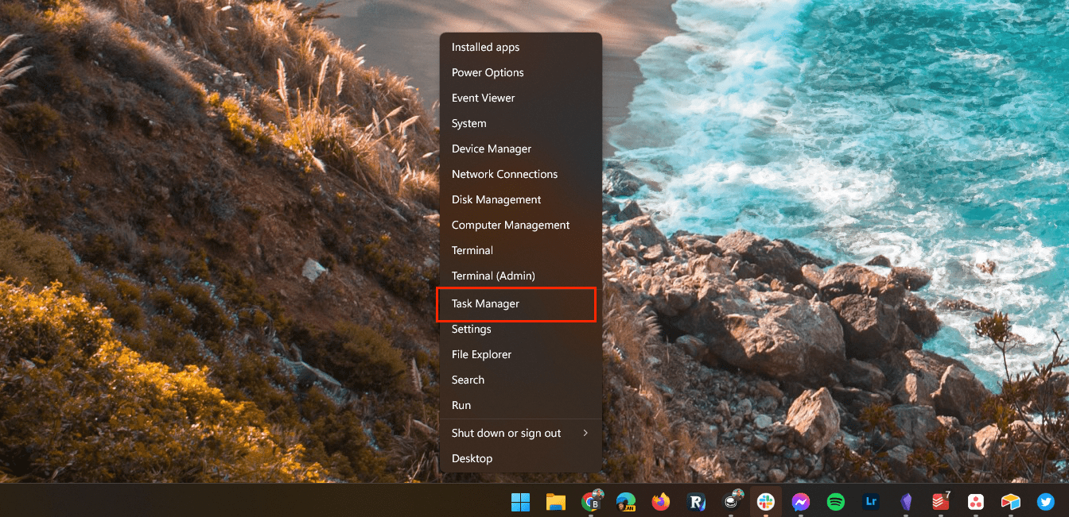1069x517 pixels.
Task: Open the System menu entry
Action: coord(520,123)
